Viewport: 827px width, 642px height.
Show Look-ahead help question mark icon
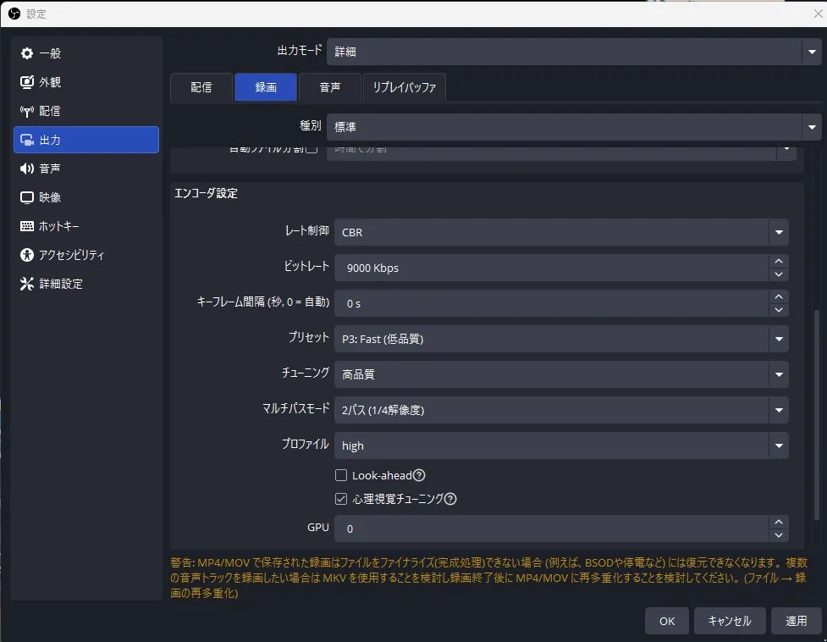(419, 475)
